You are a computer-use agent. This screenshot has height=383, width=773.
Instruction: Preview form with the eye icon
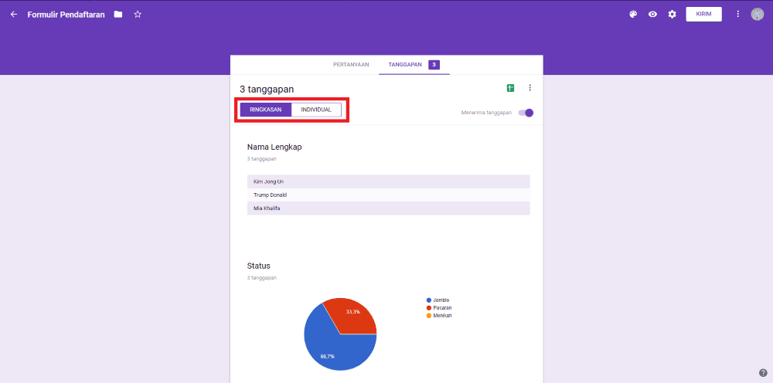pyautogui.click(x=652, y=14)
